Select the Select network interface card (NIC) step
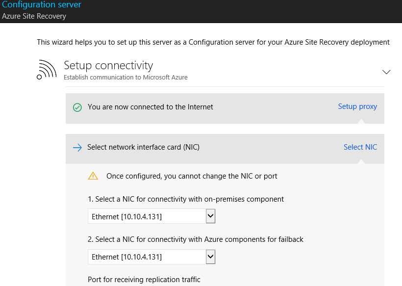 click(x=225, y=149)
